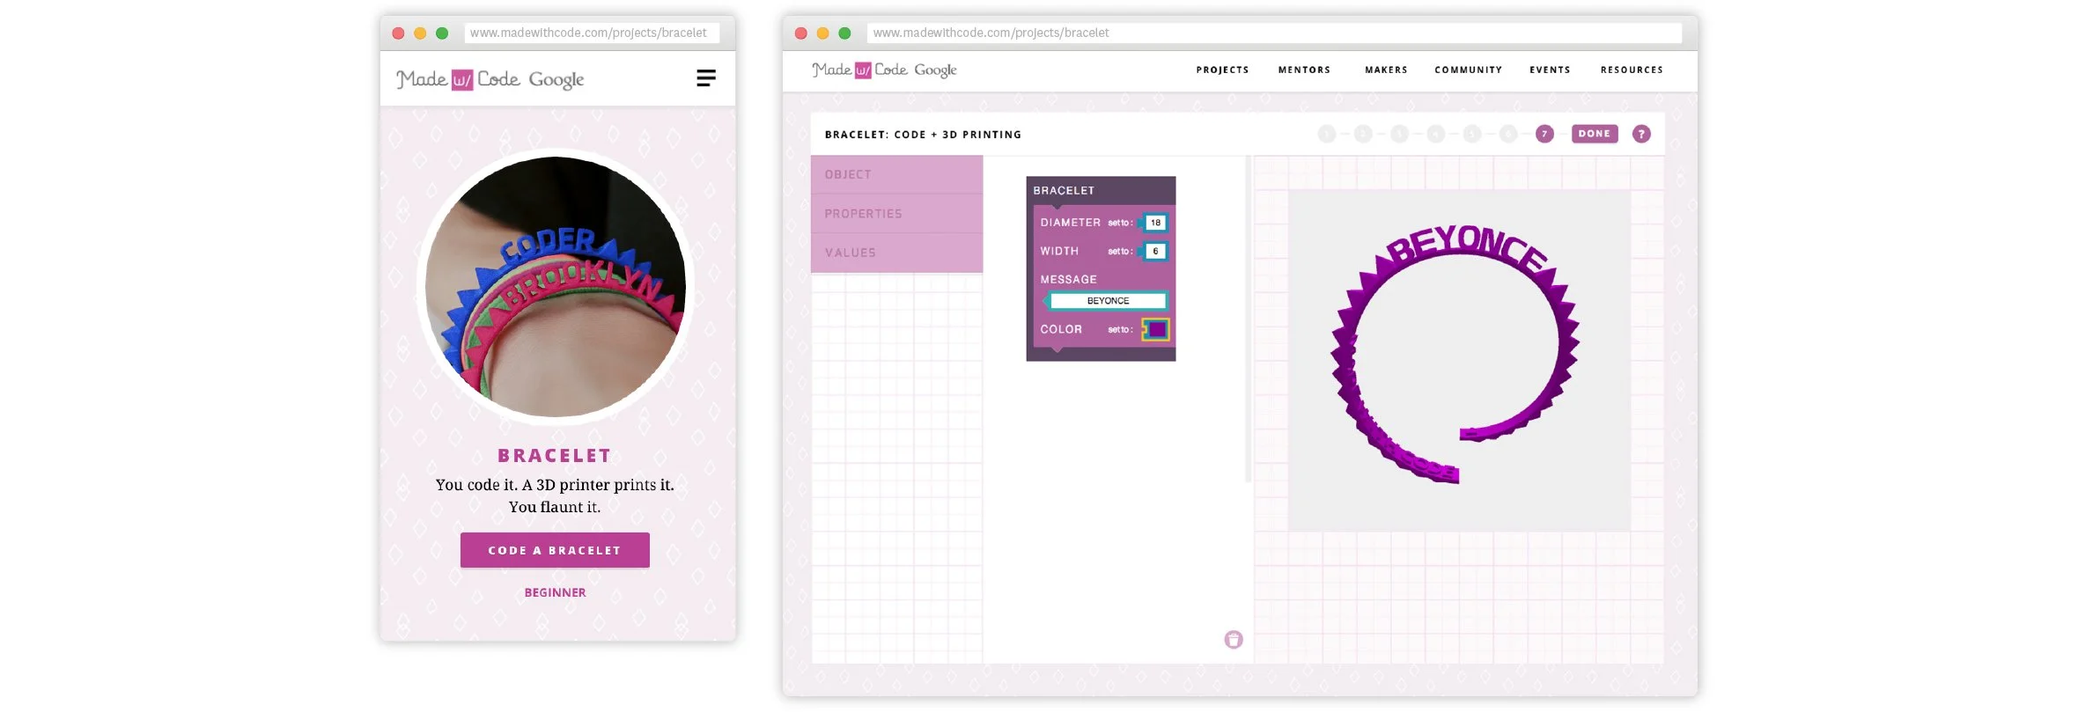Click the 3D BEYONCE bracelet preview
The width and height of the screenshot is (2078, 712).
tap(1456, 354)
